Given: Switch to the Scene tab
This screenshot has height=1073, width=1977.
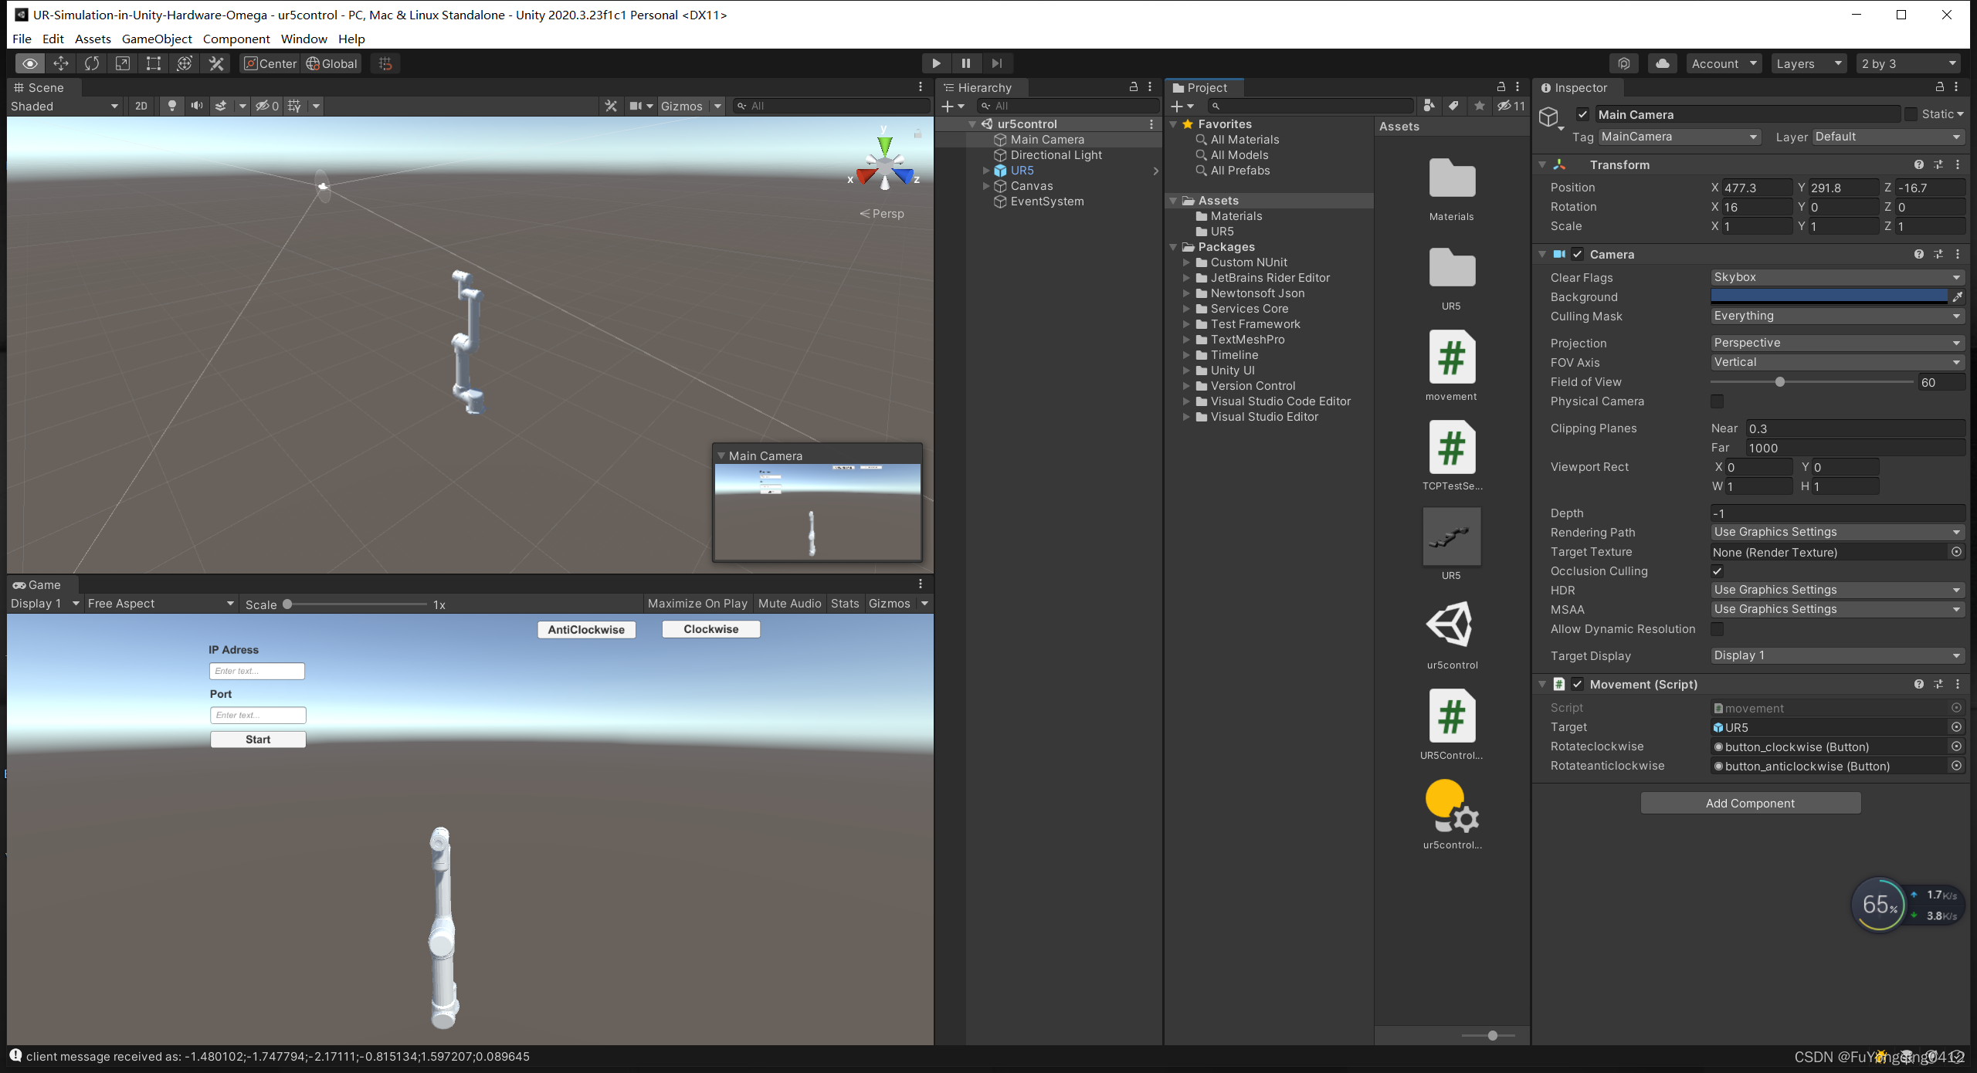Looking at the screenshot, I should pos(42,87).
